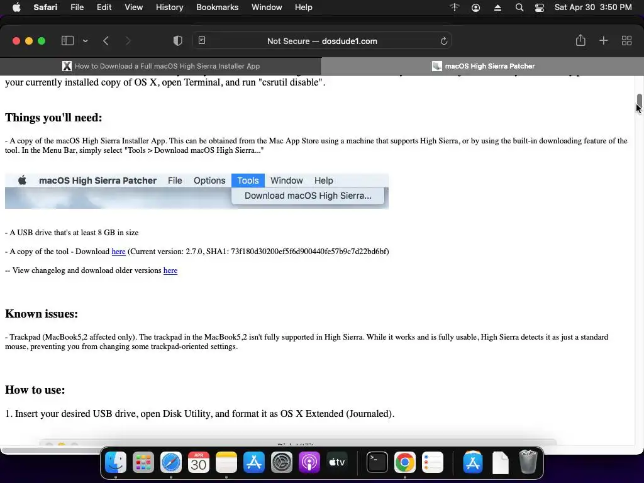The width and height of the screenshot is (644, 483).
Task: Open the Apple menu
Action: (x=16, y=8)
